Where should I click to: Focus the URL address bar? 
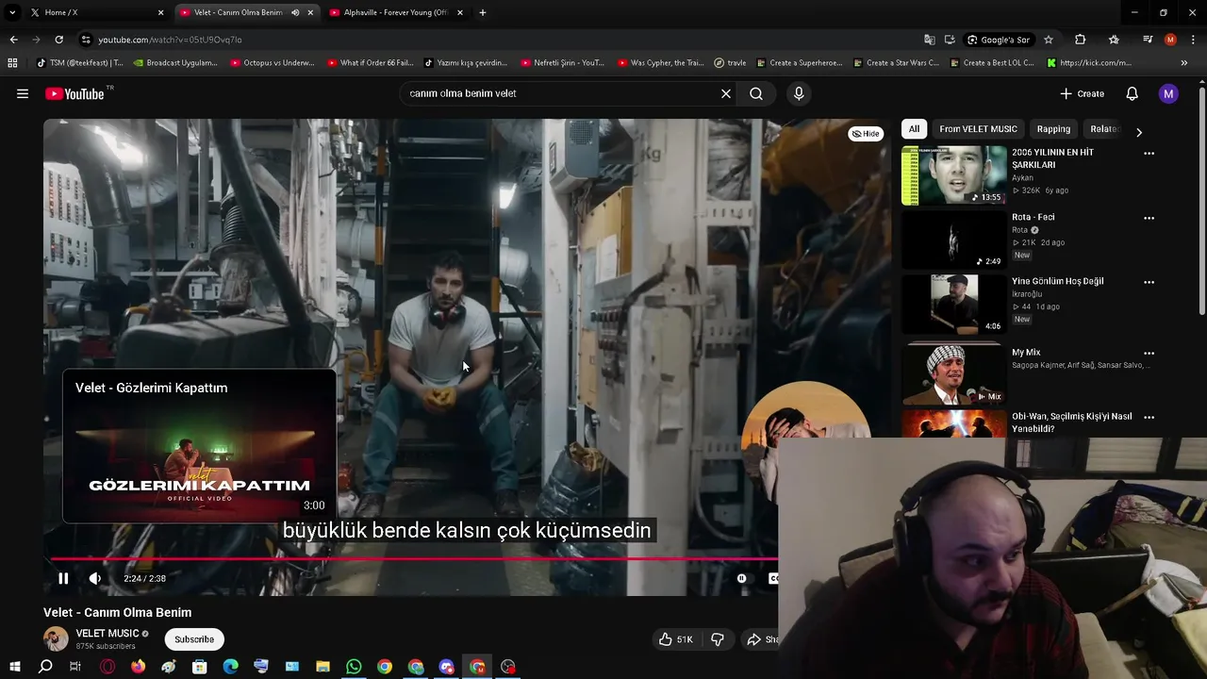click(500, 40)
